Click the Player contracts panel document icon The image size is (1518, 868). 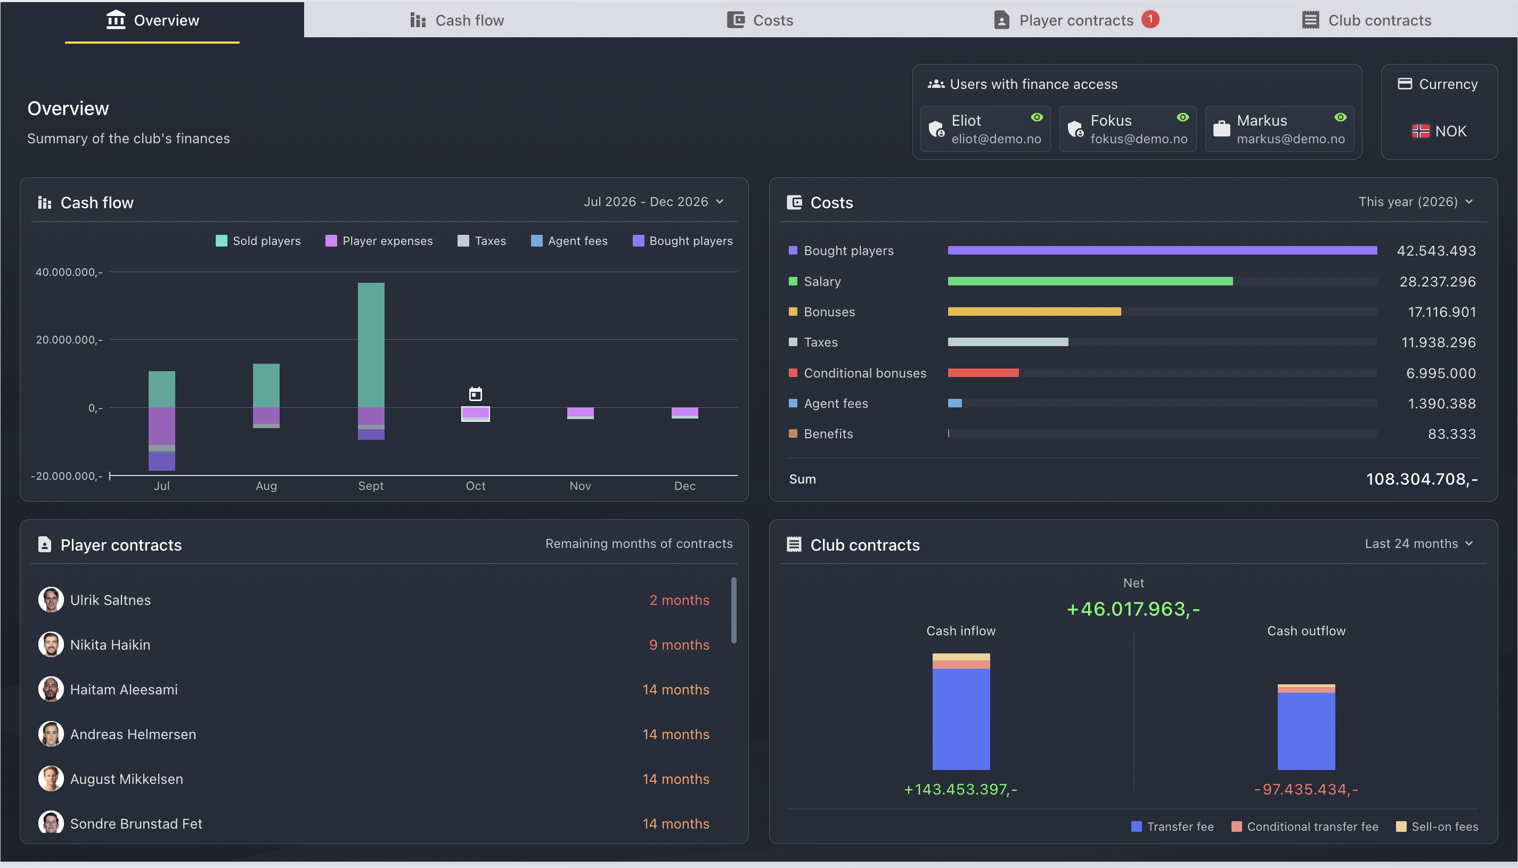tap(45, 544)
